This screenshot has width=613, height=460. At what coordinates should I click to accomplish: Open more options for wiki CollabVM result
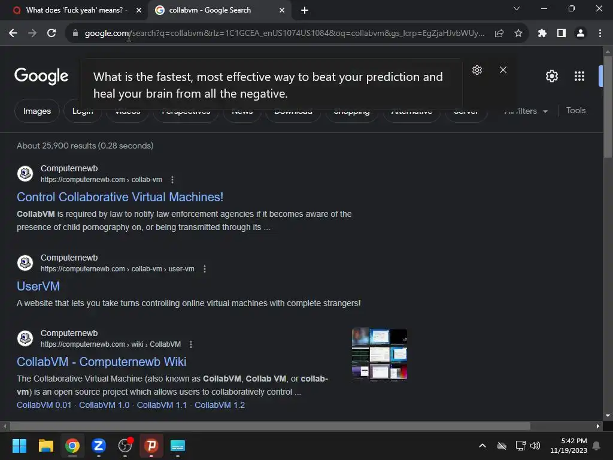[191, 344]
